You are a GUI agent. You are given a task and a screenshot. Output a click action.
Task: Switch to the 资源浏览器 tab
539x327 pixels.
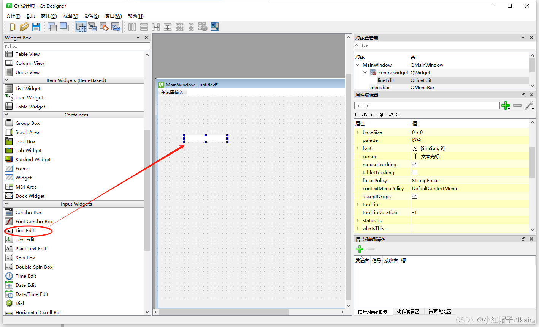(440, 311)
